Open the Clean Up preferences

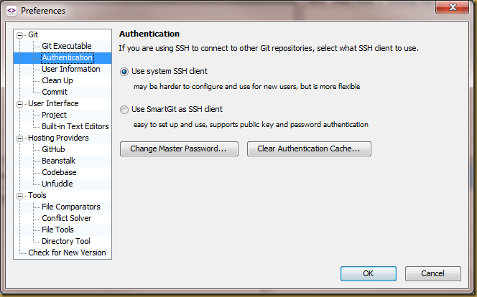(x=57, y=80)
